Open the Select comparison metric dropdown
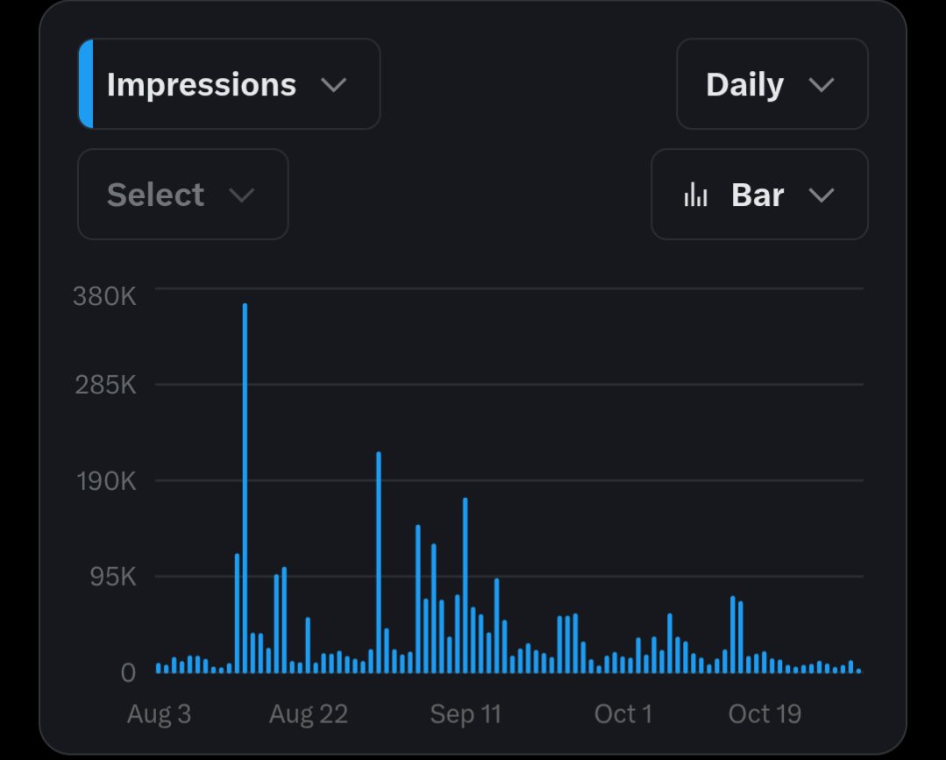 183,195
